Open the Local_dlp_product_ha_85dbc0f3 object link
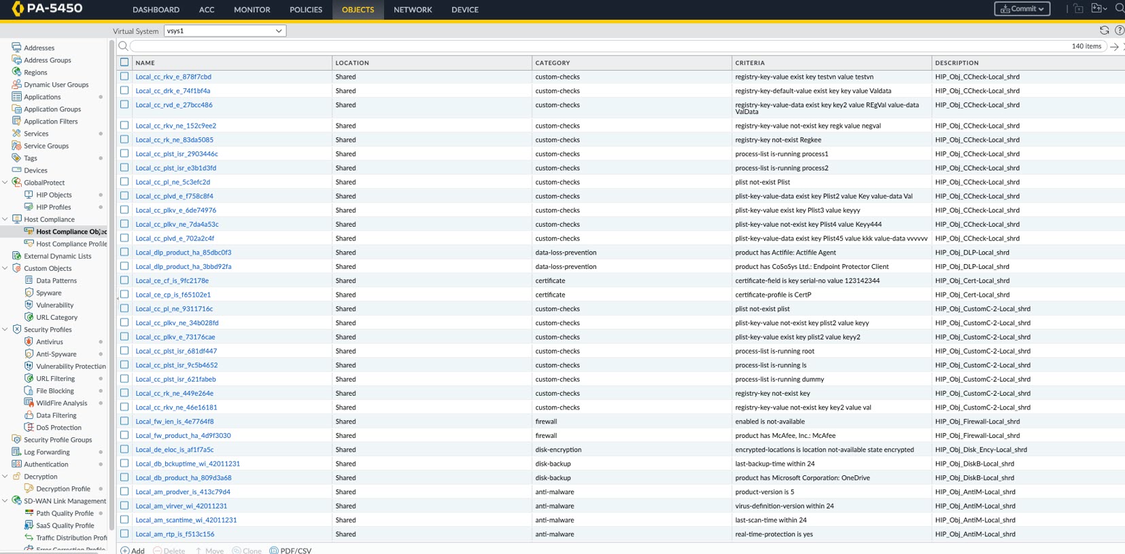 click(183, 253)
